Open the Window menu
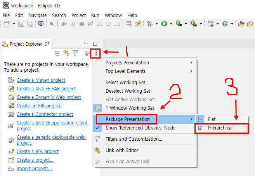The width and height of the screenshot is (255, 176). [113, 15]
